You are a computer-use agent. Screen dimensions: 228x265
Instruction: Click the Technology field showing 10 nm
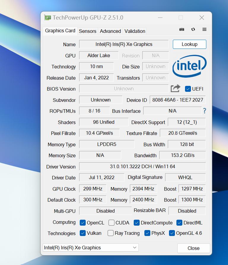click(96, 67)
